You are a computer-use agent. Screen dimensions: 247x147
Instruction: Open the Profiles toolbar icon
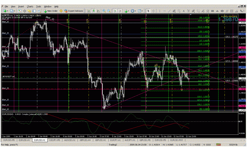11,11
